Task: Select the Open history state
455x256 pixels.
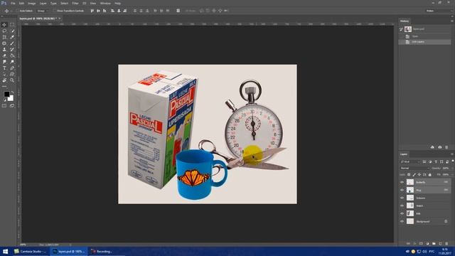Action: click(x=425, y=36)
